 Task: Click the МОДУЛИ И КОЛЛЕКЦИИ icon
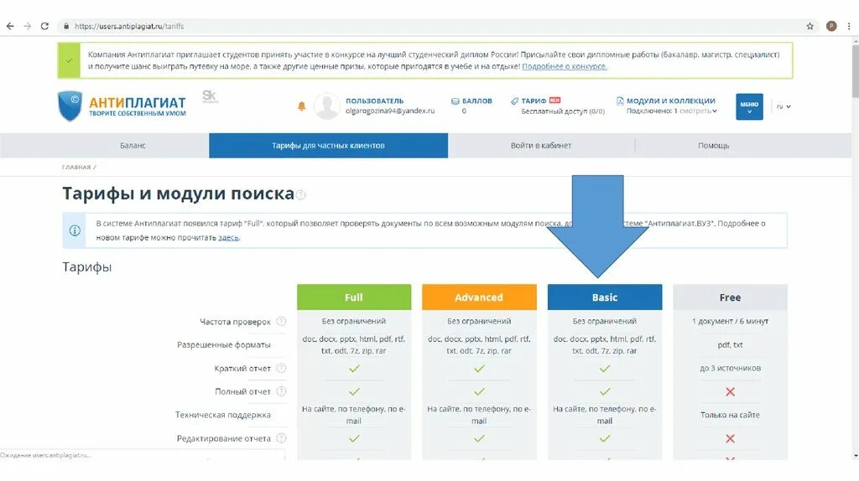coord(620,101)
